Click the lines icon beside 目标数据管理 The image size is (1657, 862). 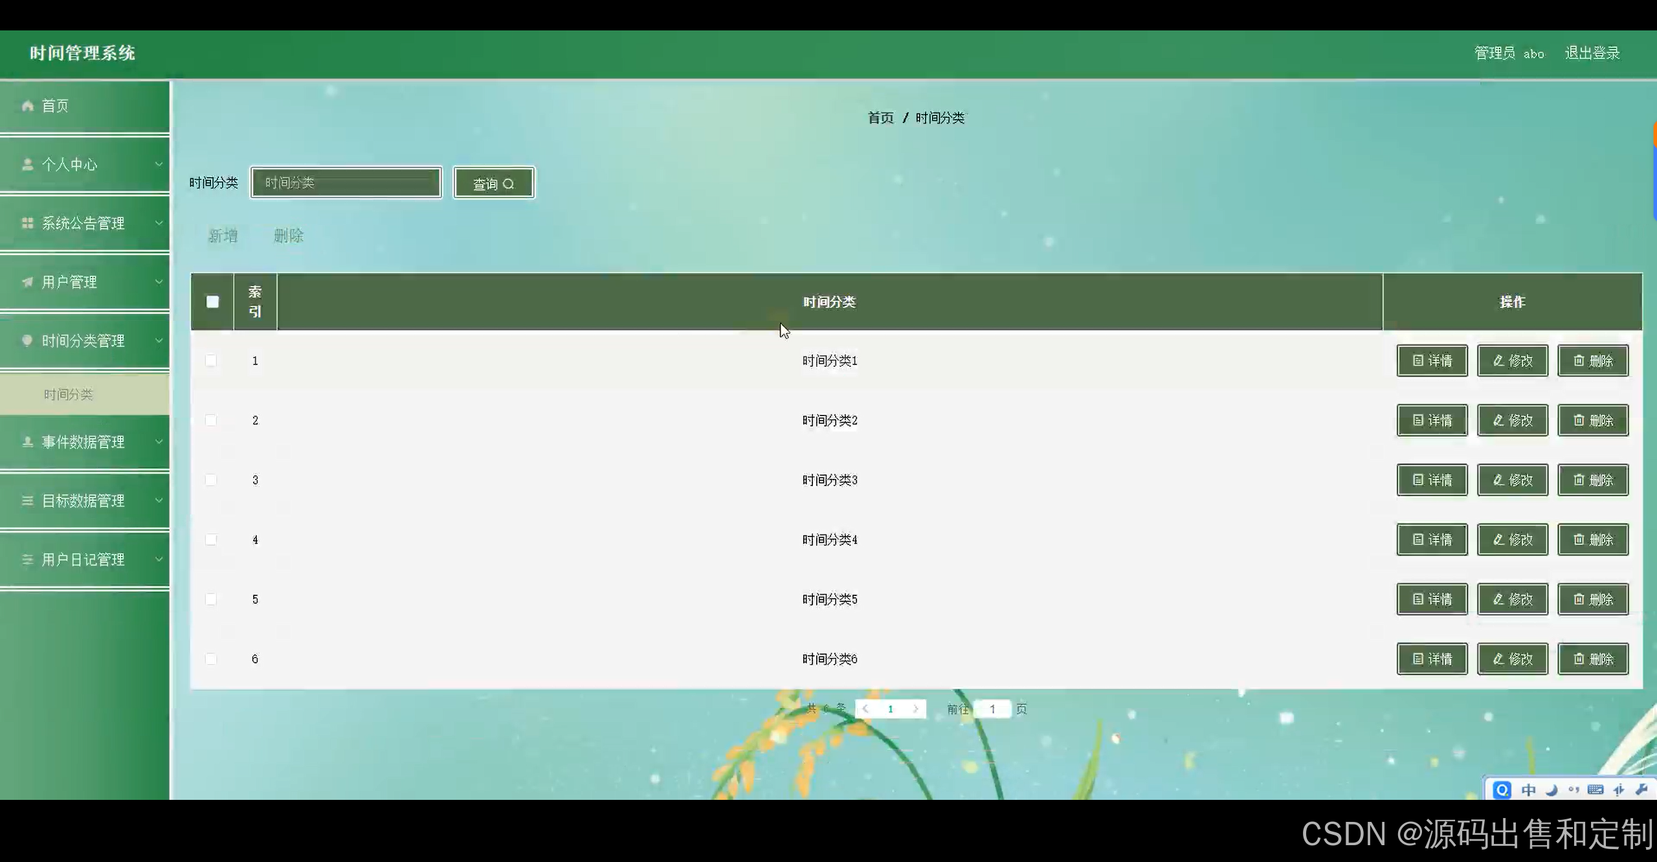tap(27, 501)
